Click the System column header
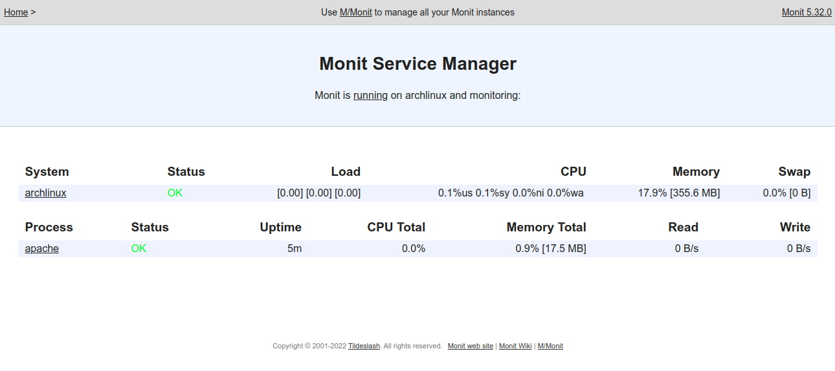 pos(47,171)
